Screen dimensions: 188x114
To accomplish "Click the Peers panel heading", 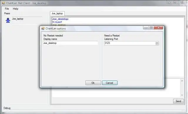I will 7,13.
